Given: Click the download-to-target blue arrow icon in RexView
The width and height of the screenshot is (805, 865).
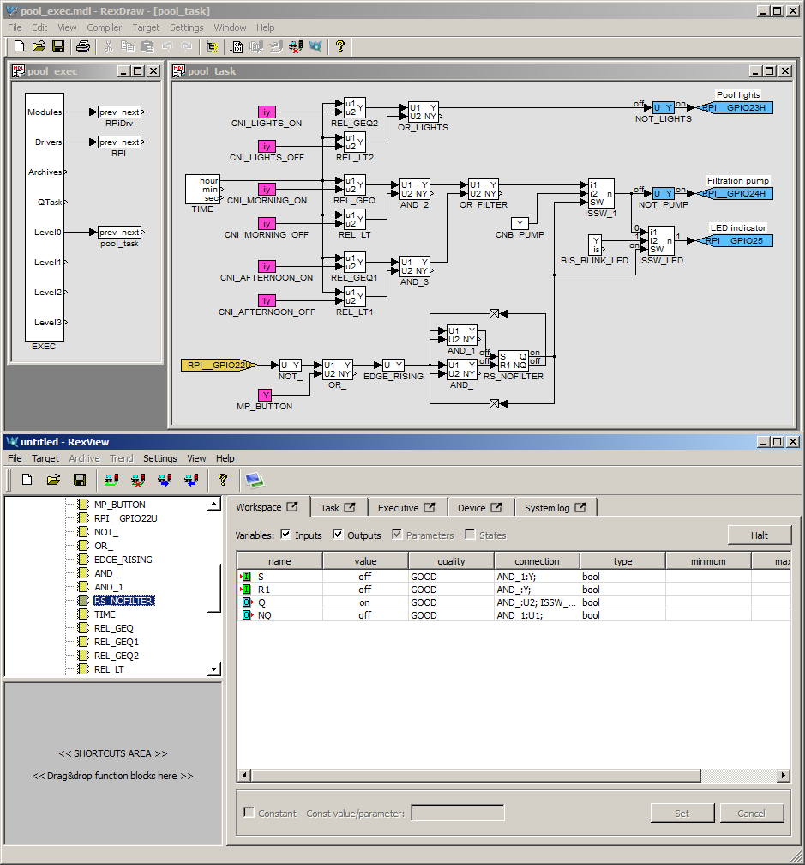Looking at the screenshot, I should click(x=165, y=480).
